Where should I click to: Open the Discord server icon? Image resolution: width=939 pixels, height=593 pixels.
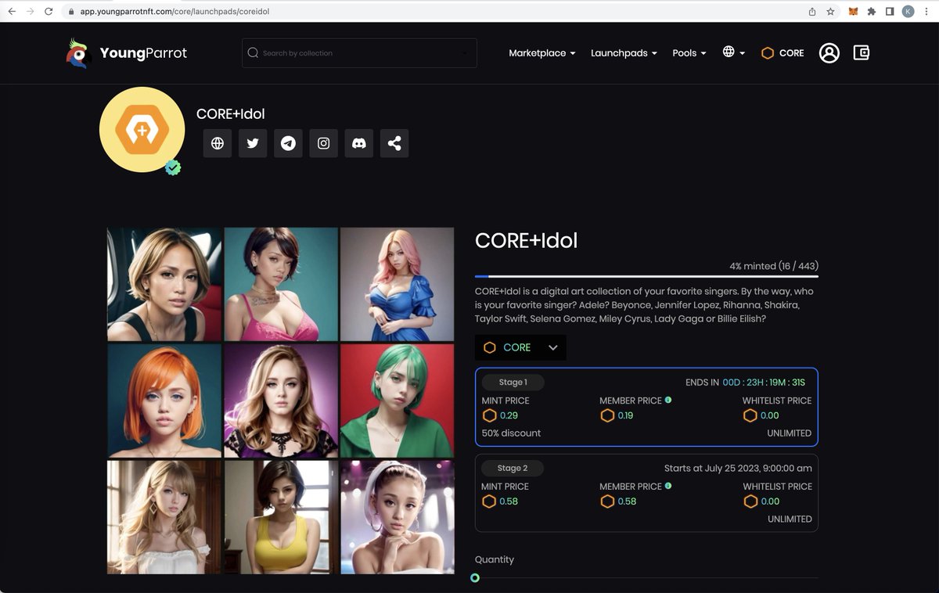pos(359,143)
